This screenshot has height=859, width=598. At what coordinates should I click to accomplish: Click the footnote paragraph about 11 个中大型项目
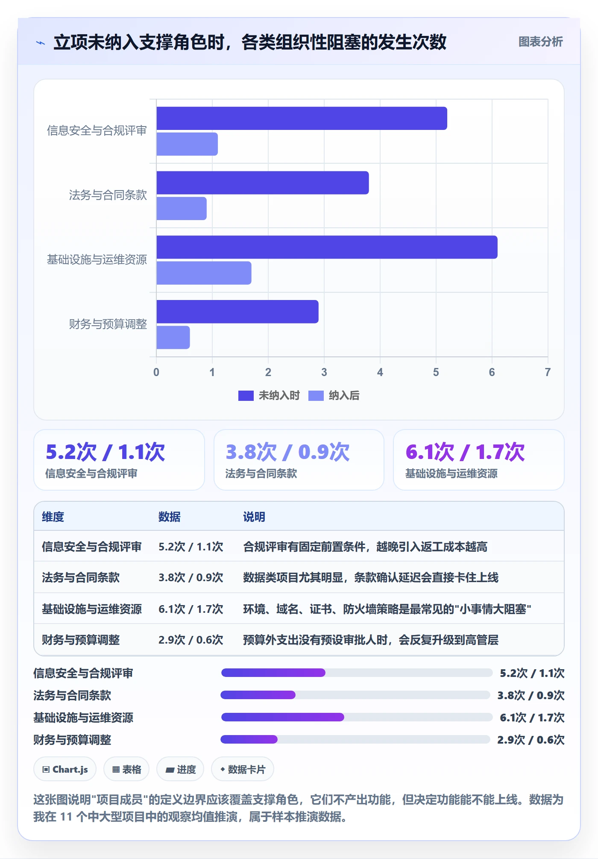click(299, 808)
